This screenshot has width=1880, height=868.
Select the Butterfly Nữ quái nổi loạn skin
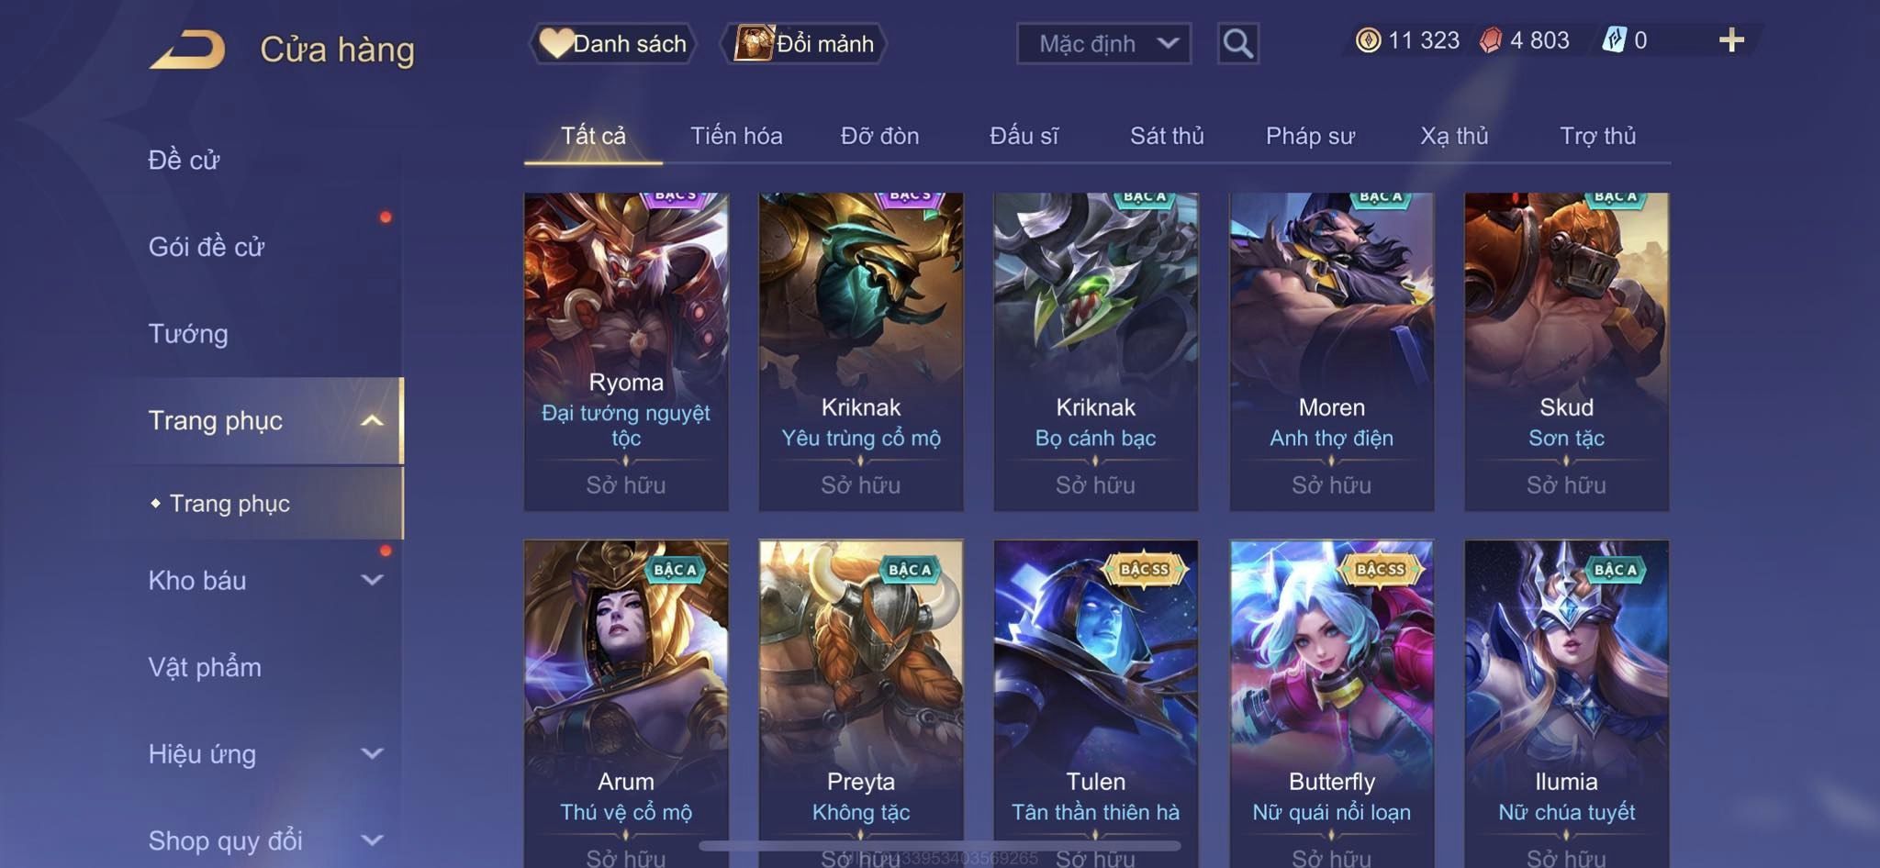click(1331, 704)
